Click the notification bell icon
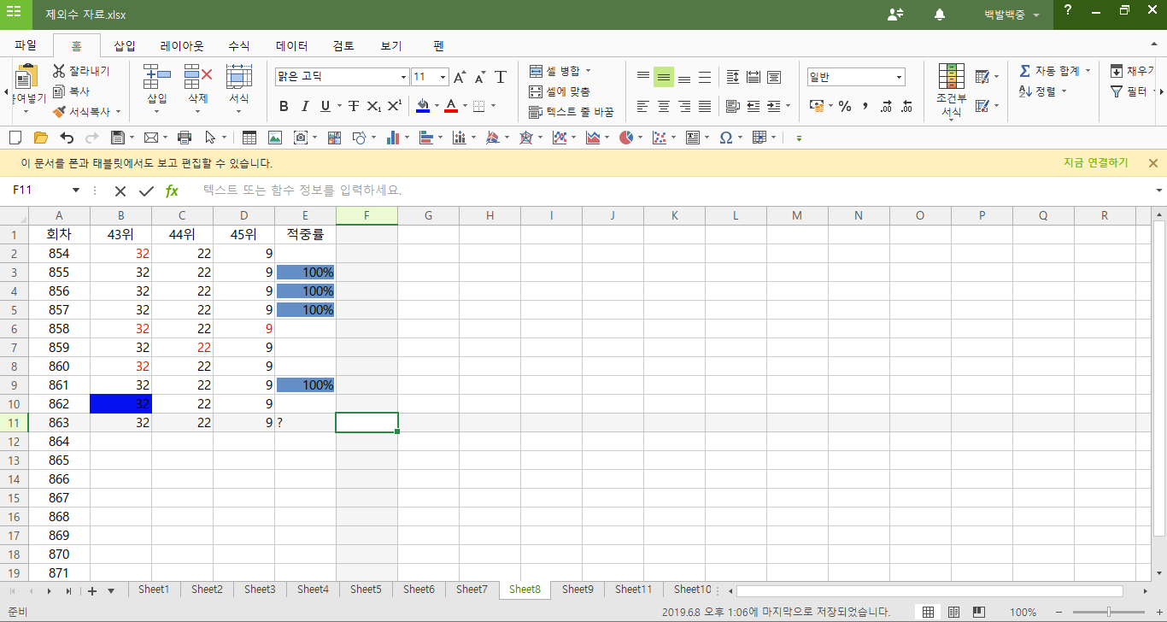The image size is (1167, 622). point(940,15)
